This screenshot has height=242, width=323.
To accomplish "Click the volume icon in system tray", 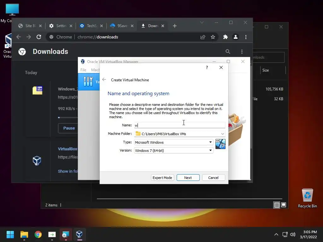I will click(292, 234).
